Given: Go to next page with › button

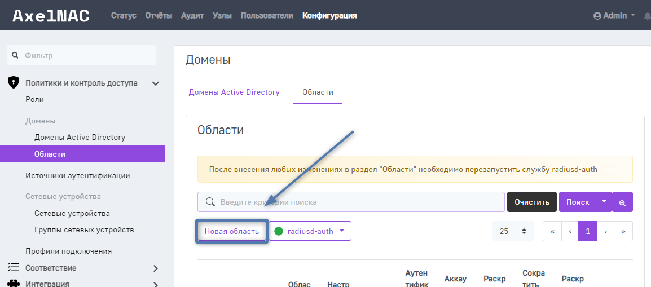Looking at the screenshot, I should pos(606,231).
